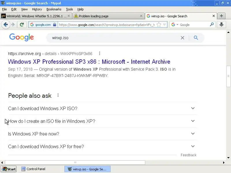Click the Google logo

click(21, 37)
